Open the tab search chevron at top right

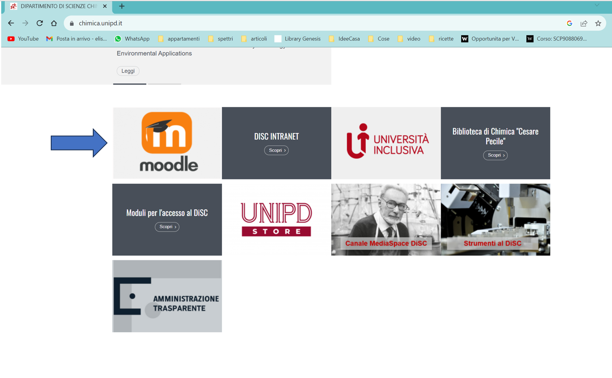[597, 6]
